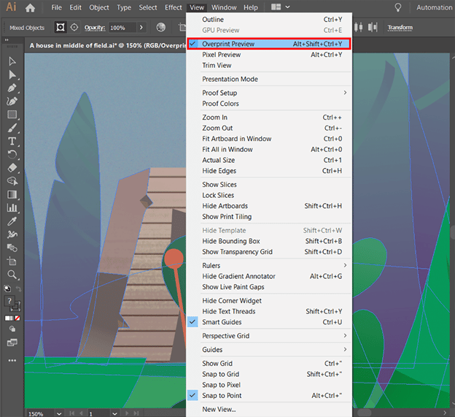This screenshot has width=455, height=417.
Task: Choose the Rectangle tool
Action: 12,115
